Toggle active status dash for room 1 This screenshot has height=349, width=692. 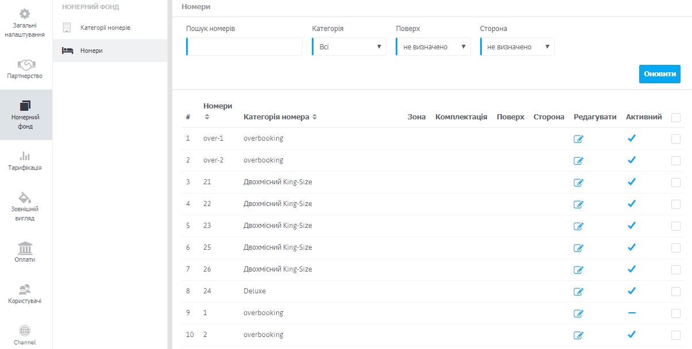632,313
